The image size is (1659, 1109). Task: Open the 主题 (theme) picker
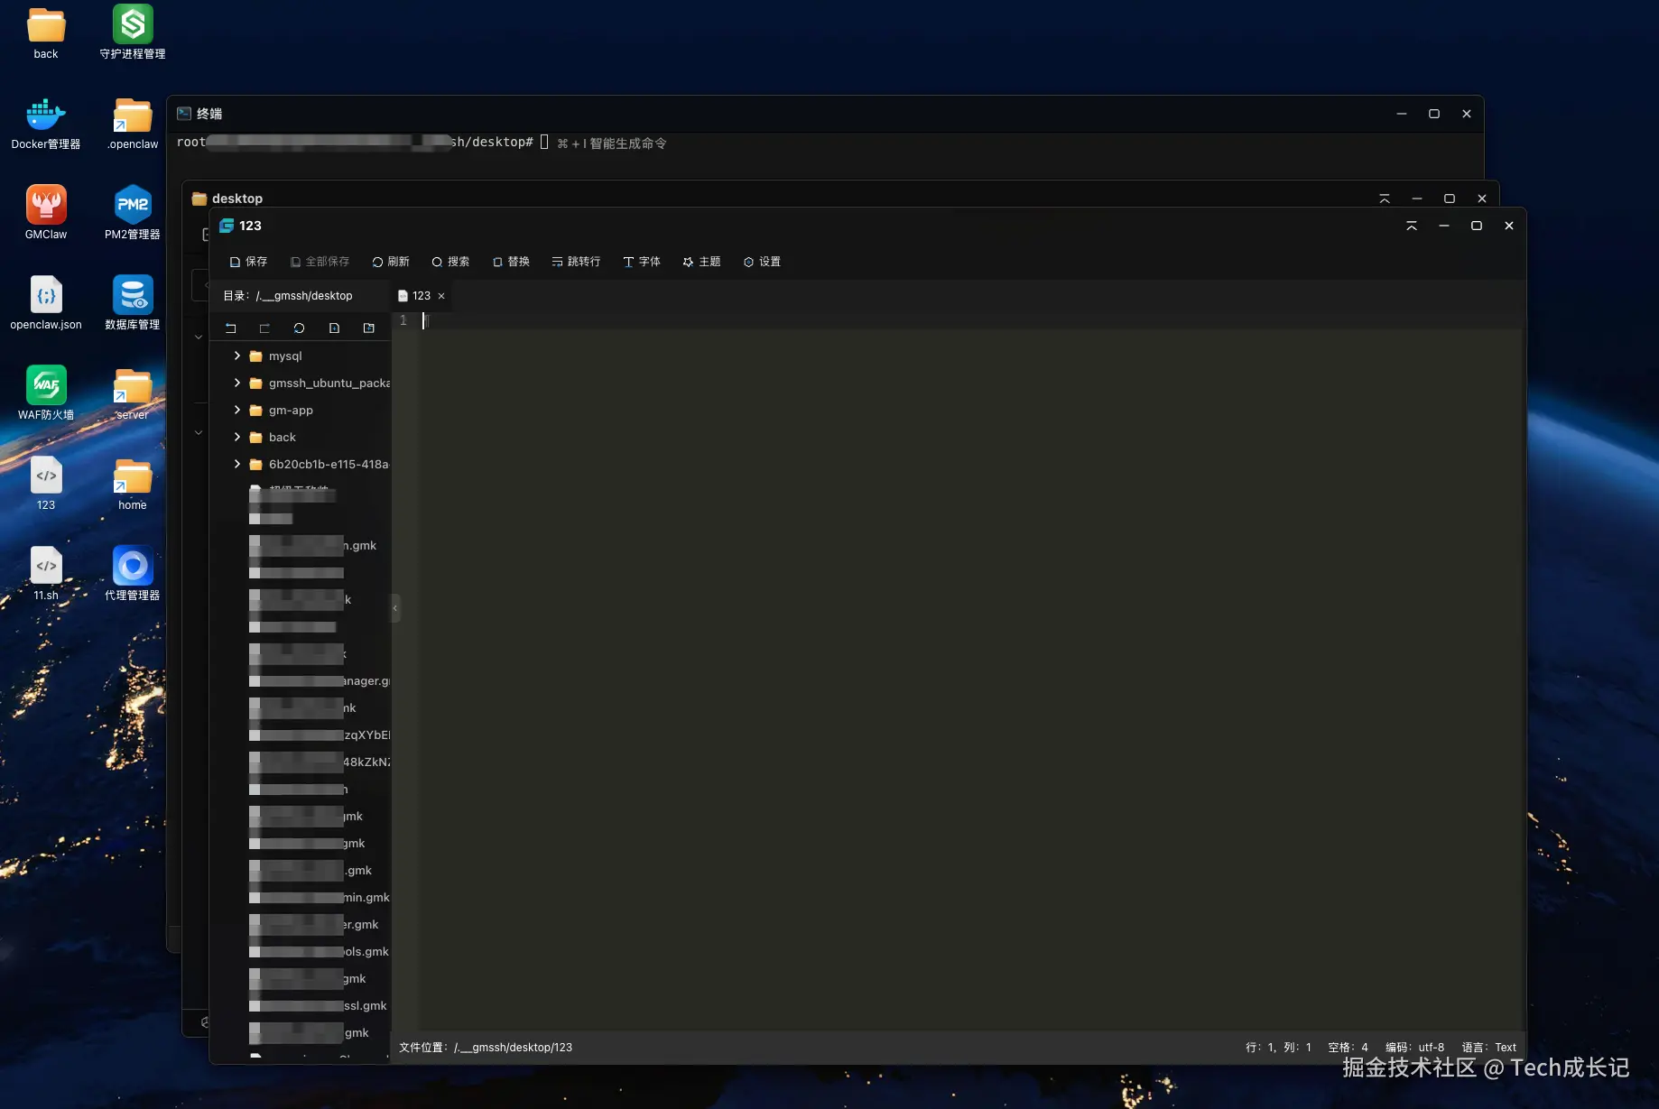701,262
